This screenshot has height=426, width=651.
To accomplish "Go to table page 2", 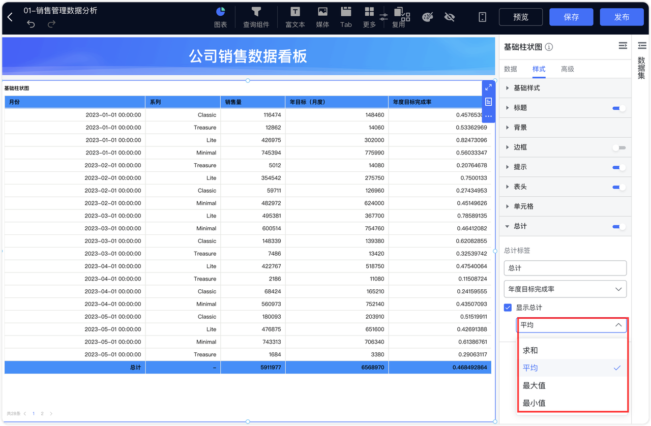I will [42, 414].
